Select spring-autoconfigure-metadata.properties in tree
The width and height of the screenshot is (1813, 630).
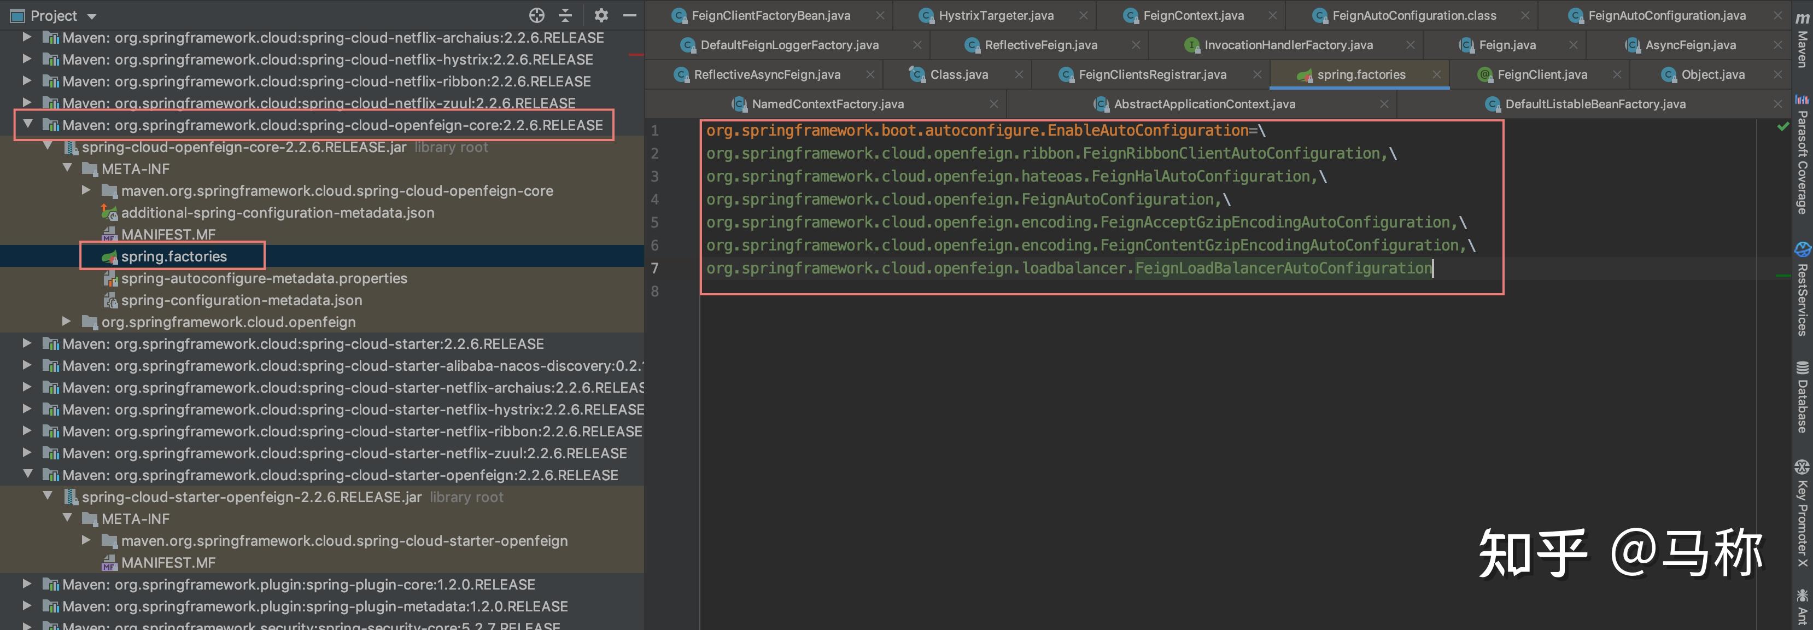point(263,278)
